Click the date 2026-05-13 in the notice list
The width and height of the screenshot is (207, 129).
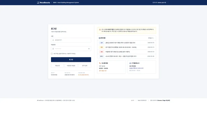(x=151, y=47)
